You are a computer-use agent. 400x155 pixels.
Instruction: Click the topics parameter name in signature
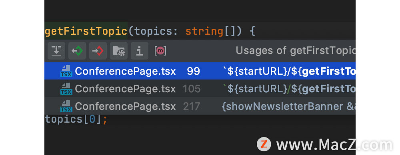150,31
